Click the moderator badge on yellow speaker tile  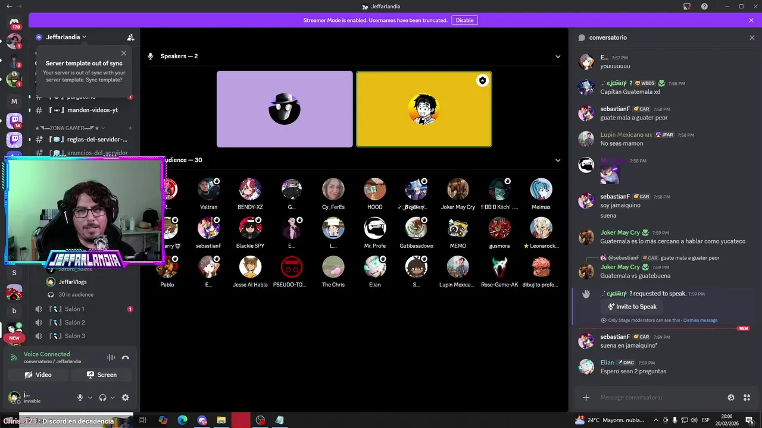click(x=482, y=81)
